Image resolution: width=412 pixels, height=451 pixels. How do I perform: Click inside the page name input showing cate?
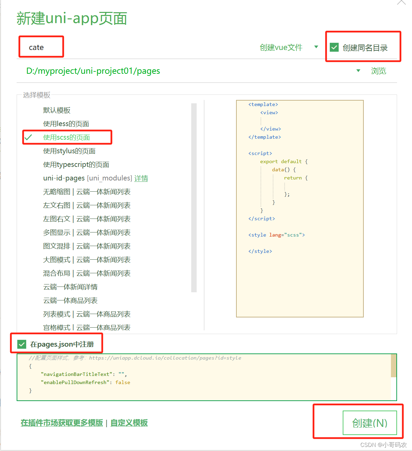[41, 47]
